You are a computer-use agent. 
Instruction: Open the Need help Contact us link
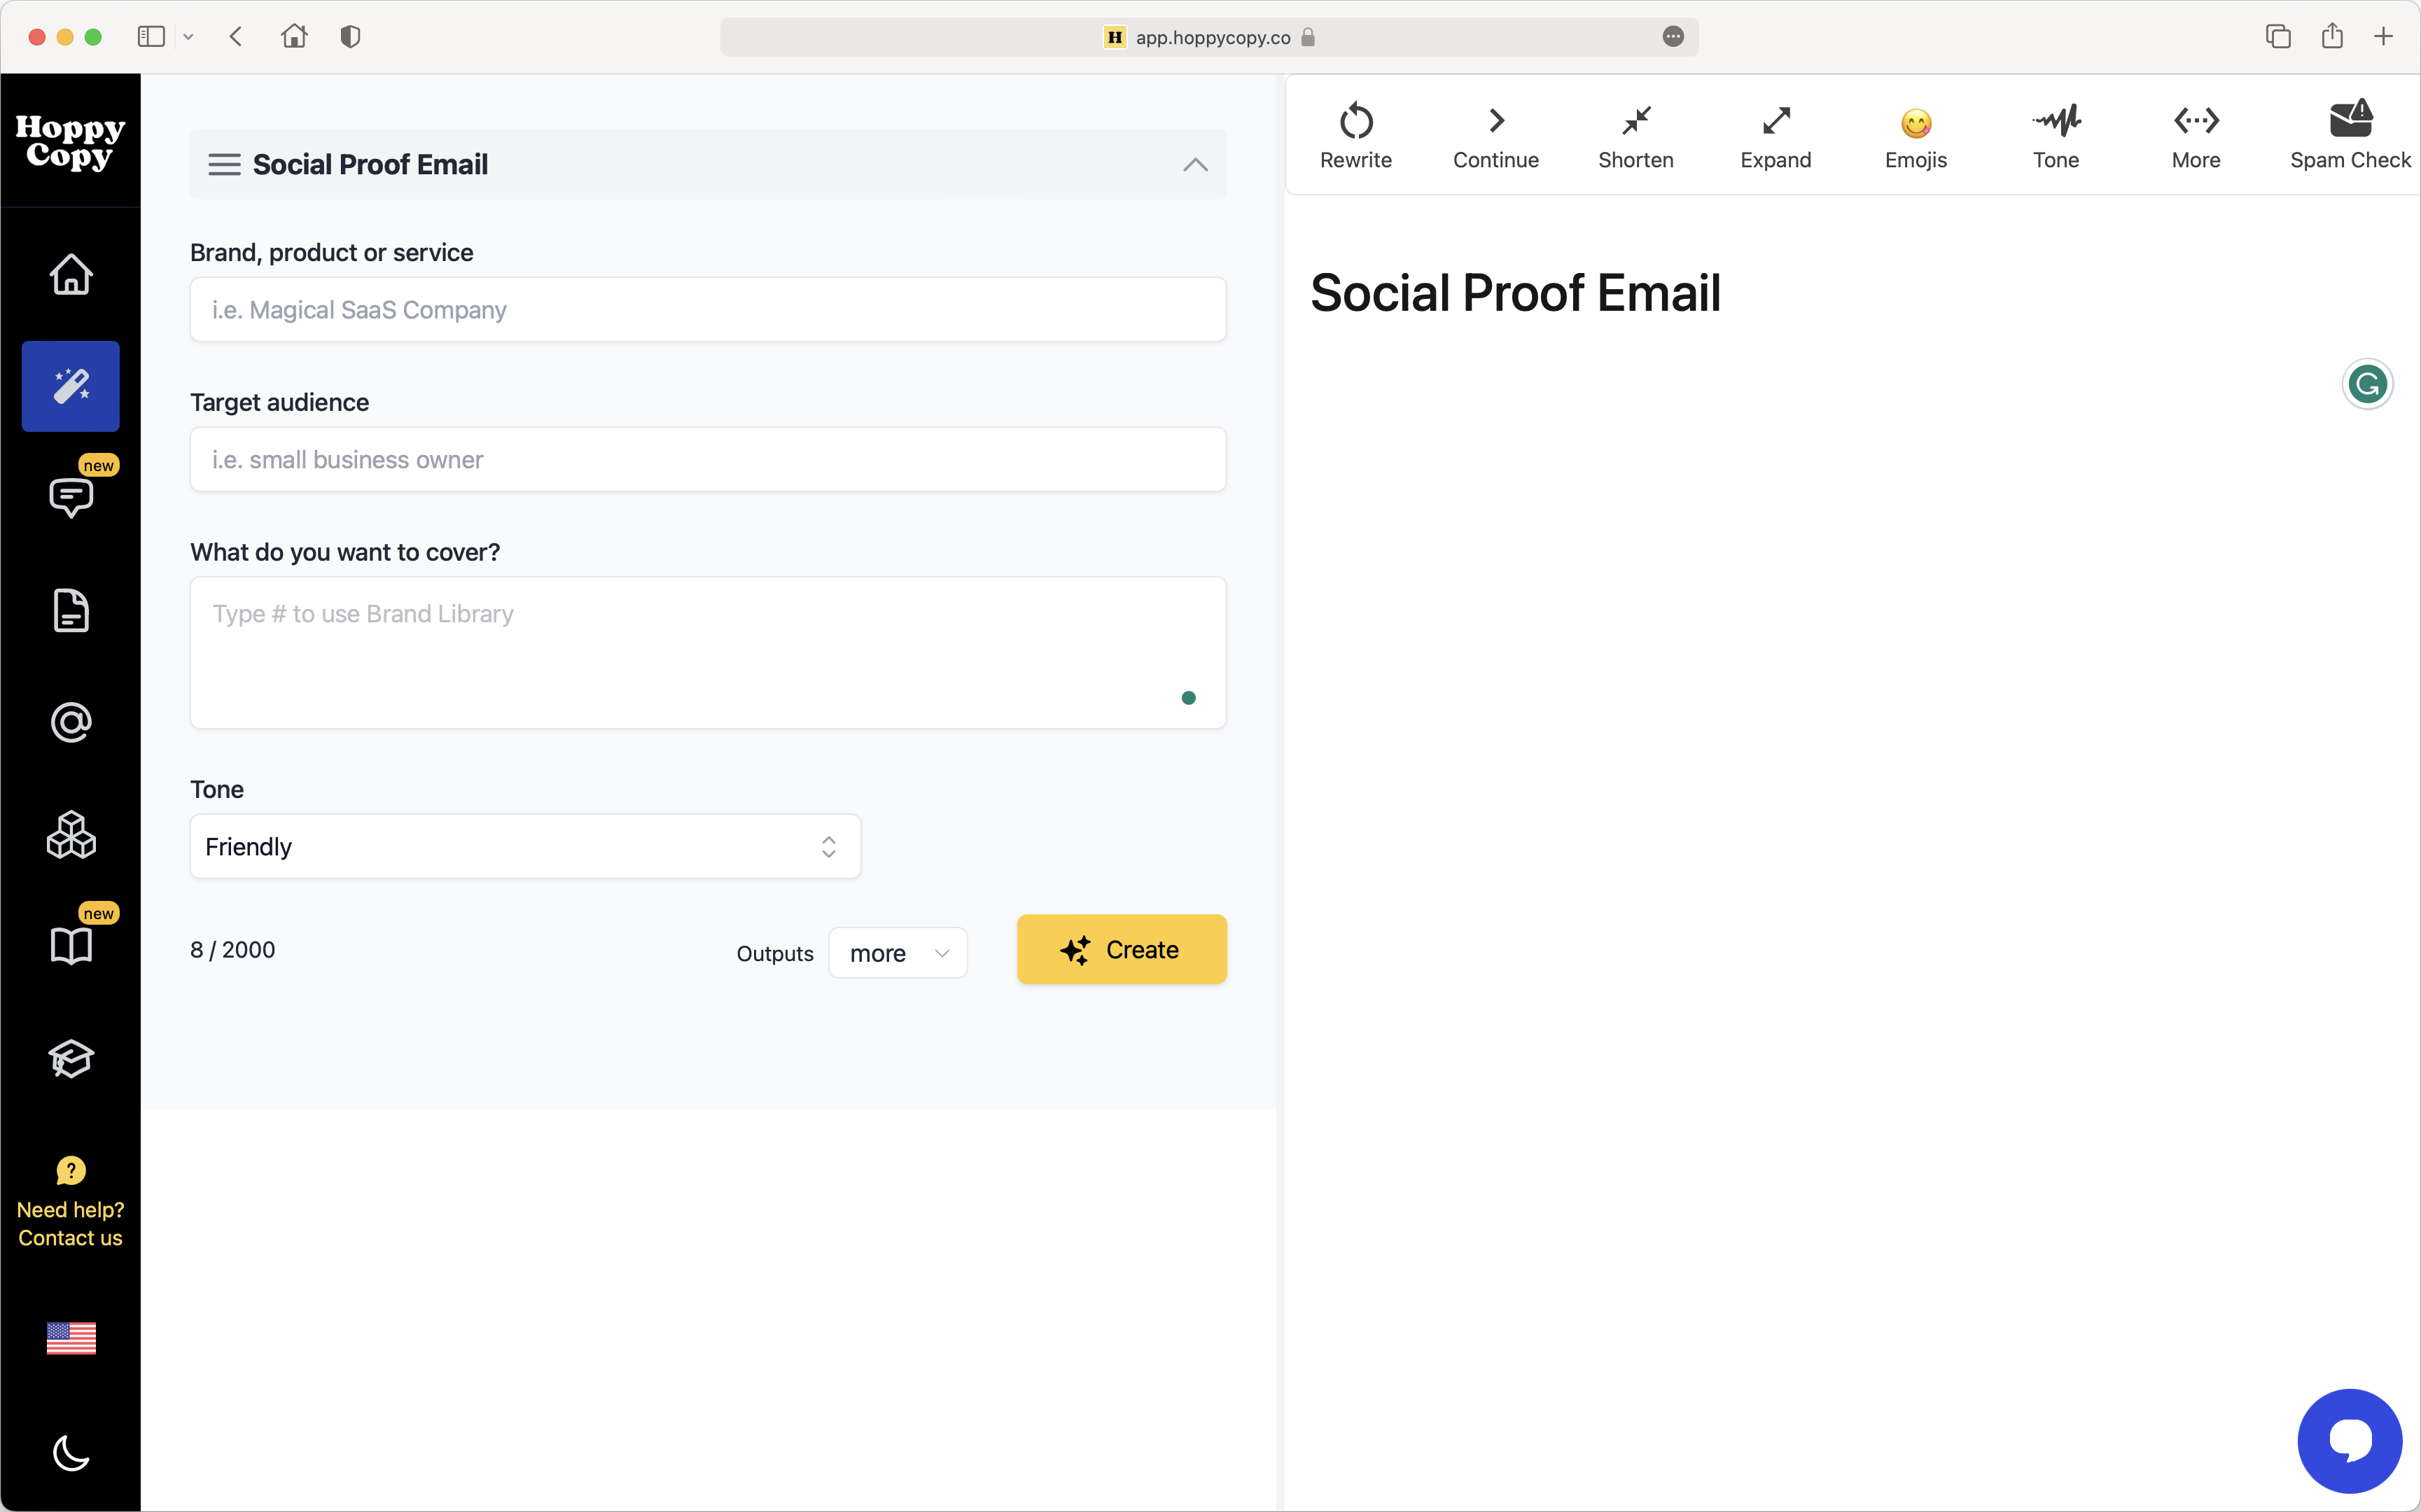point(70,1223)
